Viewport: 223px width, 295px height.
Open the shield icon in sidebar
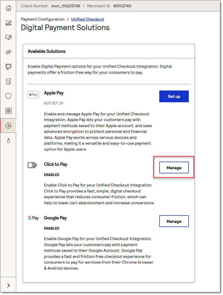tap(8, 96)
